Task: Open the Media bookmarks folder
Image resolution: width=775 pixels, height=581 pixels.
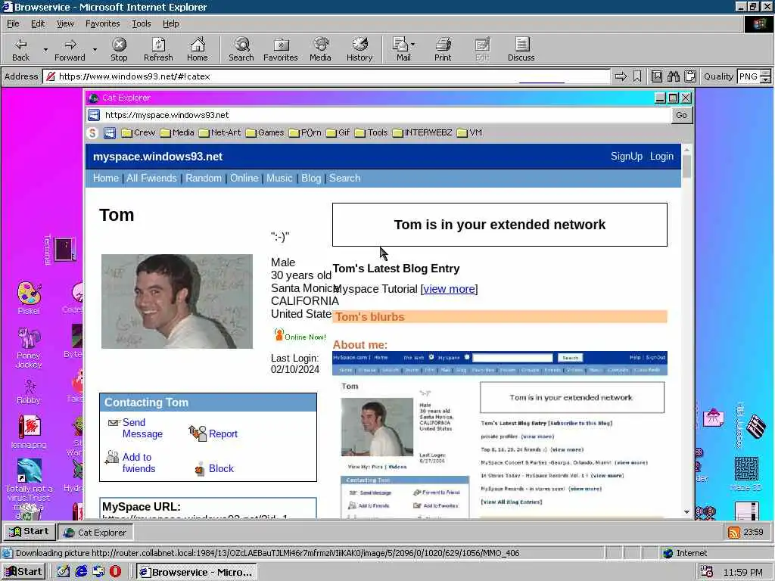Action: tap(177, 133)
